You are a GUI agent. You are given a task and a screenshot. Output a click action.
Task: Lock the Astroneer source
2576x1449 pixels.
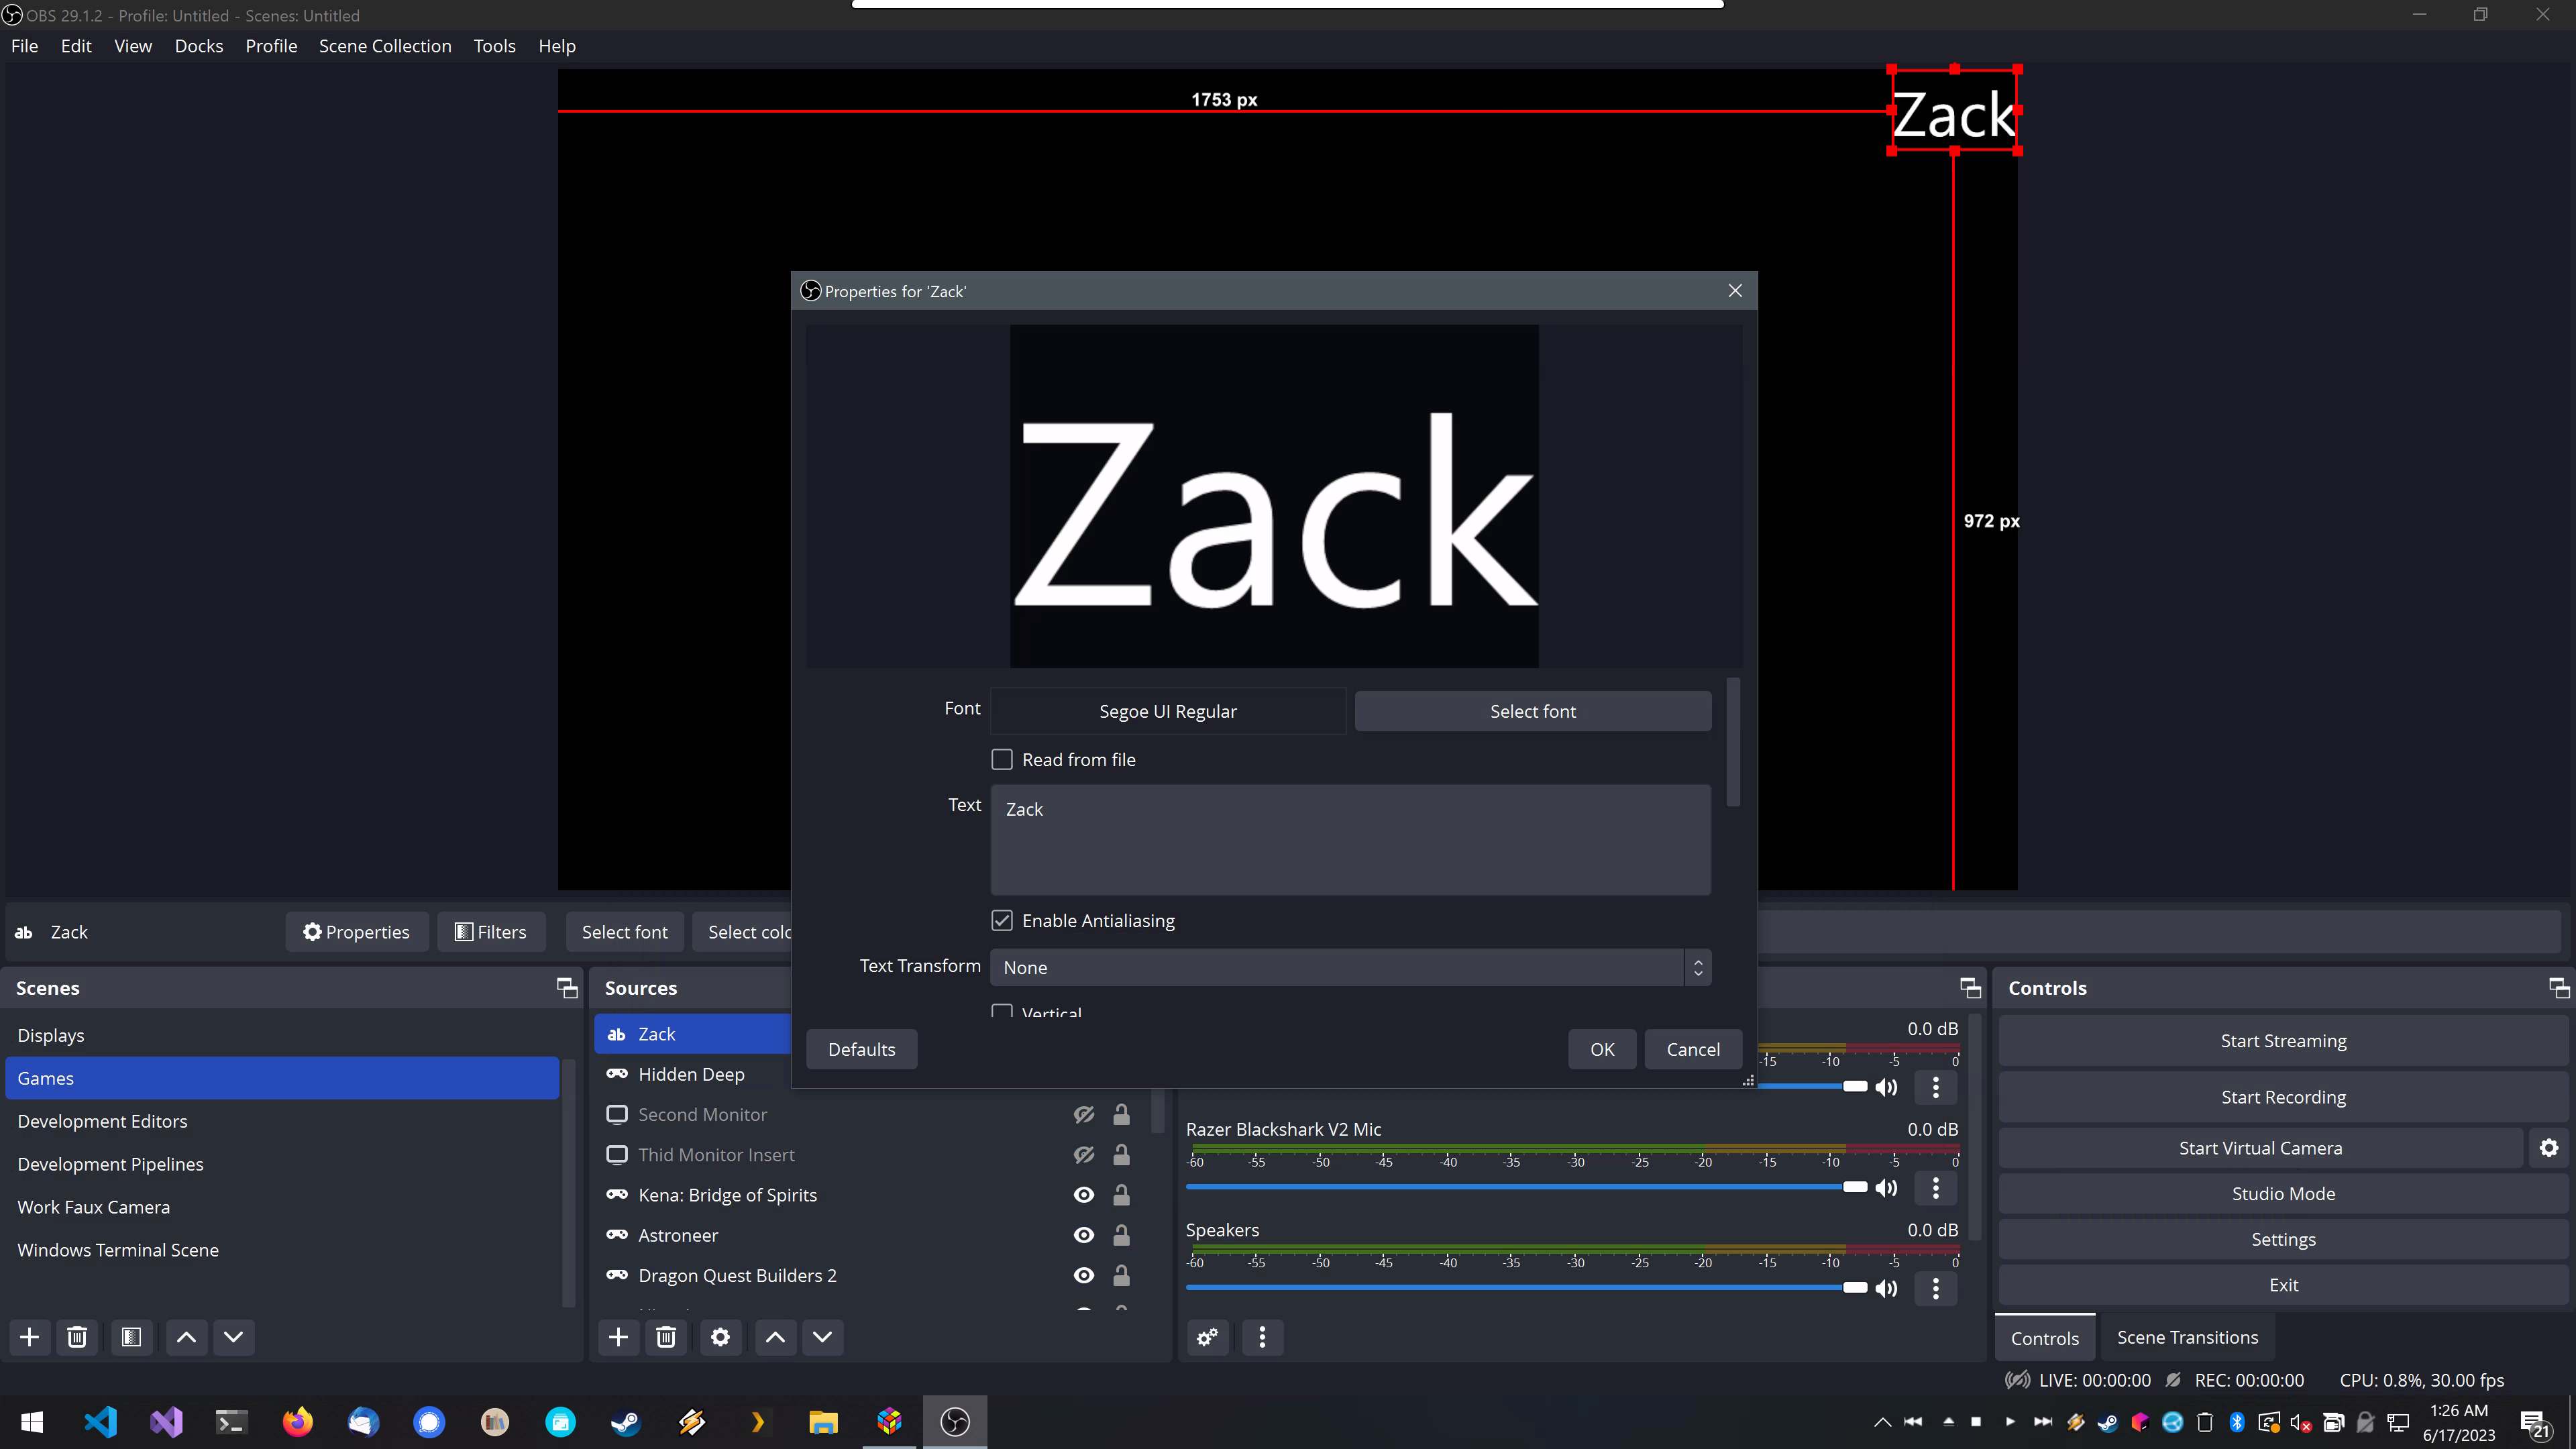click(1121, 1235)
